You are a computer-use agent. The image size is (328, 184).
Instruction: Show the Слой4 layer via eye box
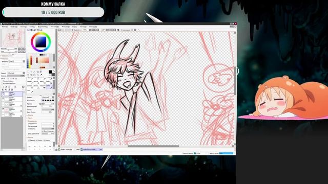tap(3, 103)
